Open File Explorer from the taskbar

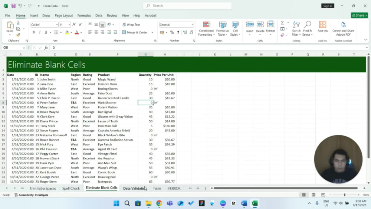tap(148, 203)
